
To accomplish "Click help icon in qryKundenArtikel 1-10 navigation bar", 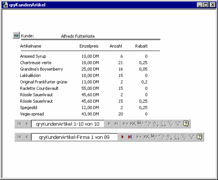I will (186, 124).
